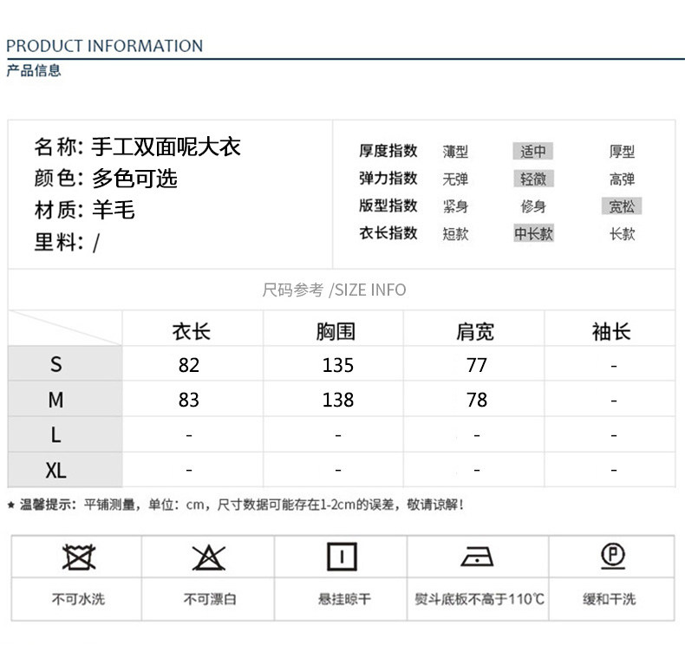Click the 胸围 column header
The height and width of the screenshot is (652, 685).
point(336,331)
